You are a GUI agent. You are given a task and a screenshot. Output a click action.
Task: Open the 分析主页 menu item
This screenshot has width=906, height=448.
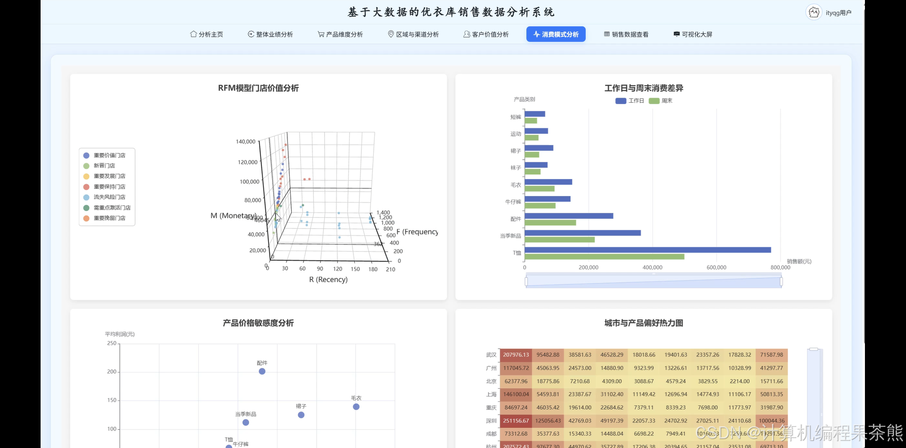[x=207, y=34]
